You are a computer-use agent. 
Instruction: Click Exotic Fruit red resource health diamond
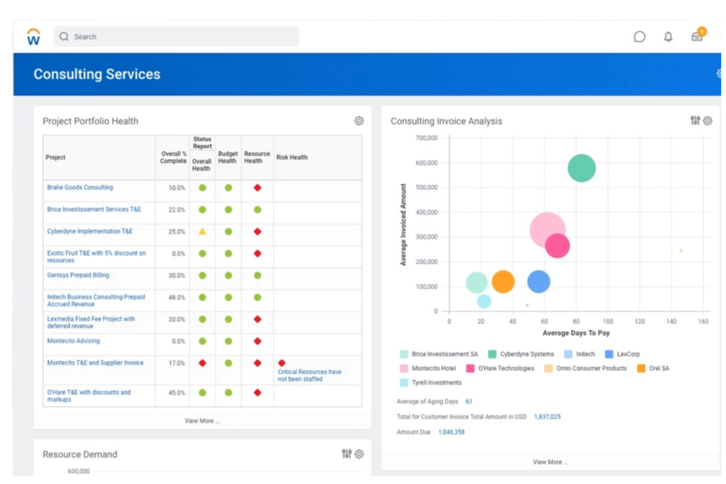[x=257, y=254]
